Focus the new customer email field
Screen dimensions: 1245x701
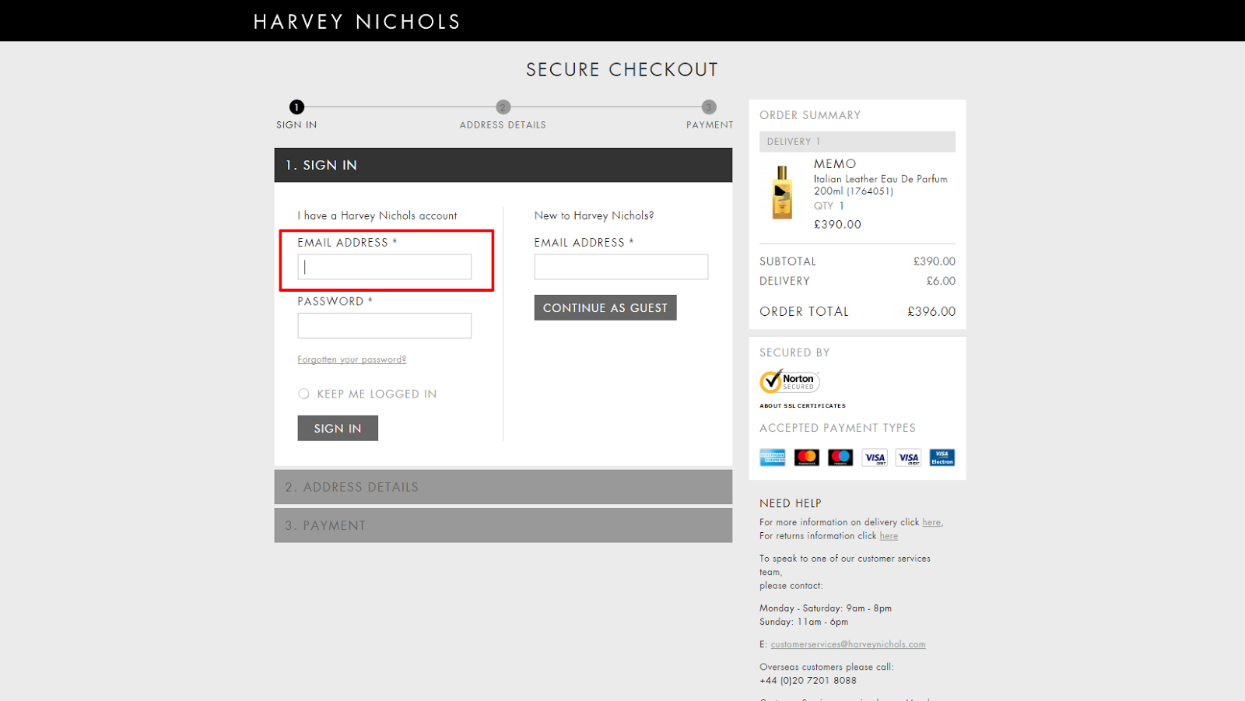(x=621, y=267)
